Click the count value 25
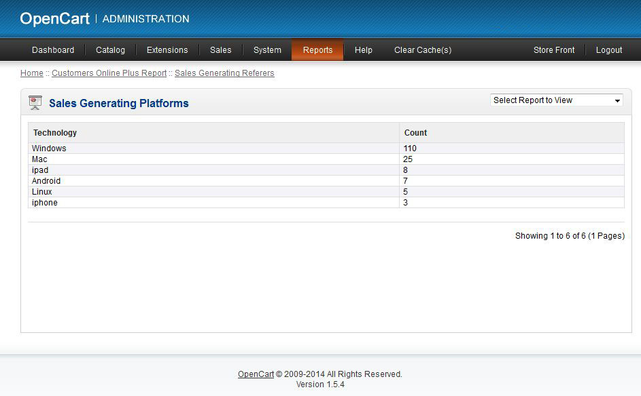Image resolution: width=641 pixels, height=396 pixels. (x=408, y=159)
